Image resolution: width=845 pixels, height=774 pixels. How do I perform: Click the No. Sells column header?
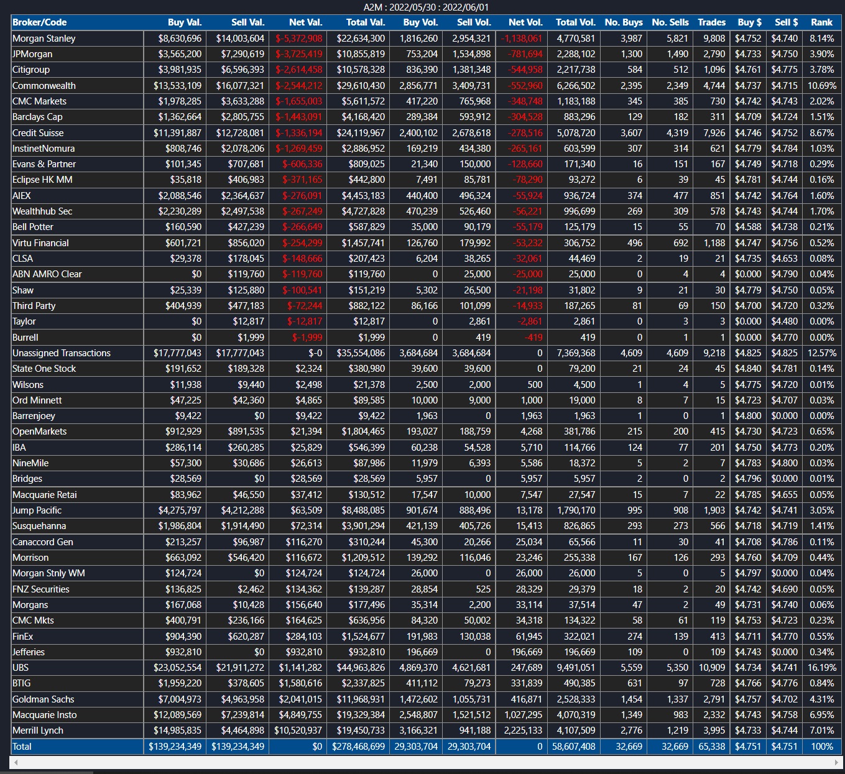[670, 22]
